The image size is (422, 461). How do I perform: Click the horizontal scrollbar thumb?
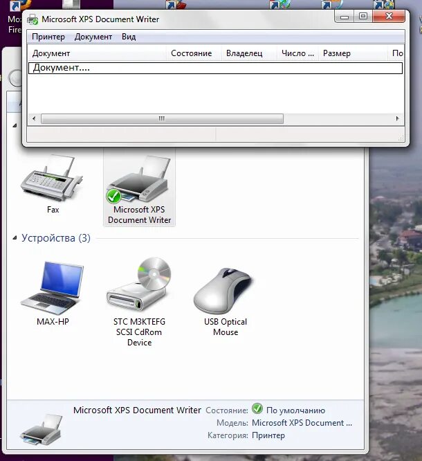click(162, 118)
